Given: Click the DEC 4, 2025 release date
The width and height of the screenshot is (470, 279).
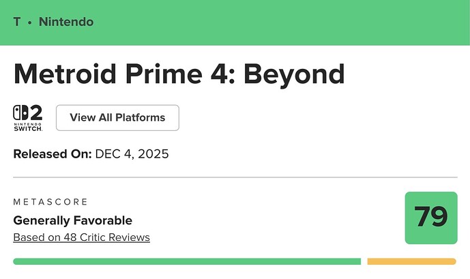Looking at the screenshot, I should coord(132,153).
